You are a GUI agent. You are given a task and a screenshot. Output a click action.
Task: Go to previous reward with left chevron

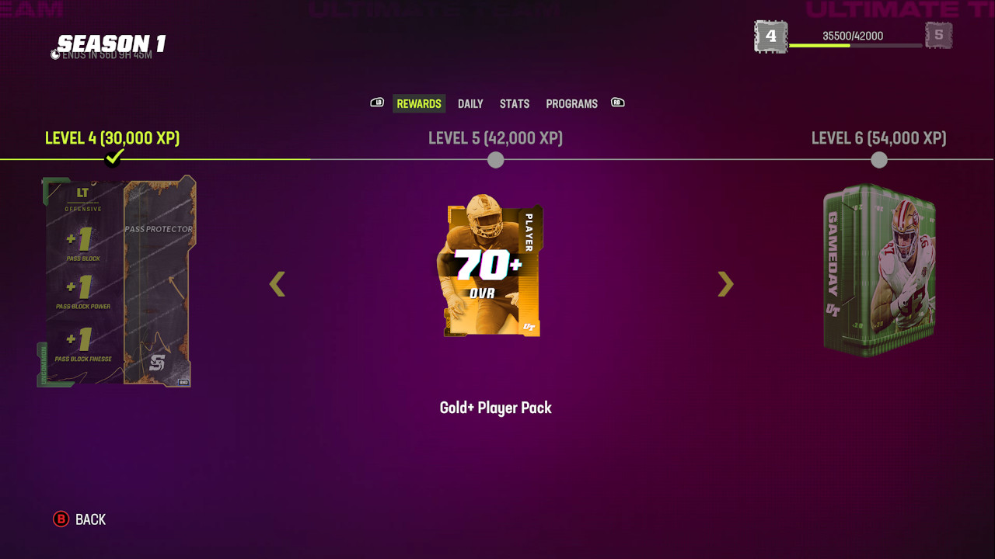click(278, 284)
